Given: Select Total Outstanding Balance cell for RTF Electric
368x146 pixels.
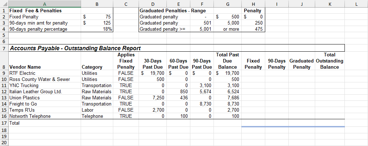Looking at the screenshot, I should point(330,73).
